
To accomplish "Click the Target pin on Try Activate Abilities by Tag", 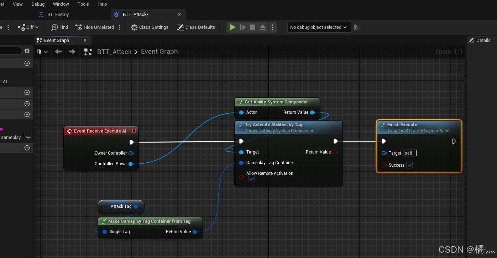I will point(242,152).
